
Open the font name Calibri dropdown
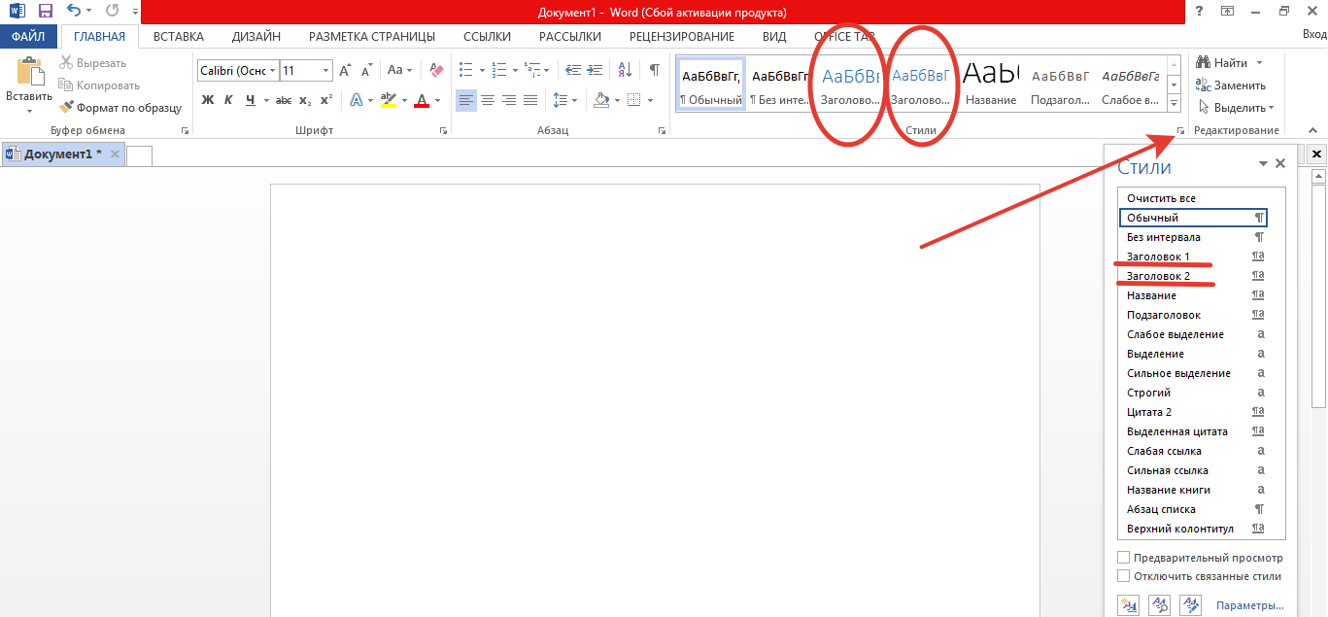pos(273,71)
